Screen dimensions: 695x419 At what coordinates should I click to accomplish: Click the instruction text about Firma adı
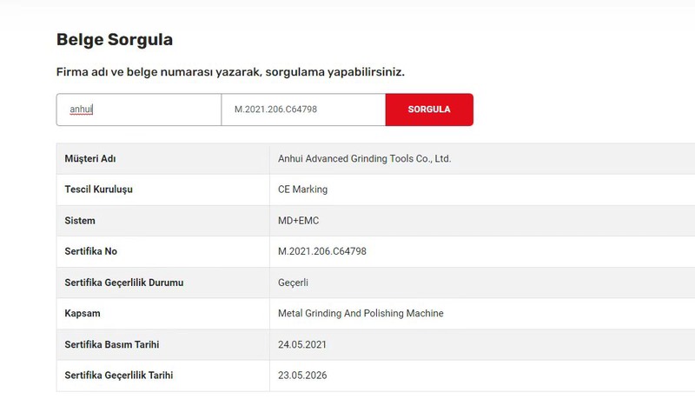(230, 72)
